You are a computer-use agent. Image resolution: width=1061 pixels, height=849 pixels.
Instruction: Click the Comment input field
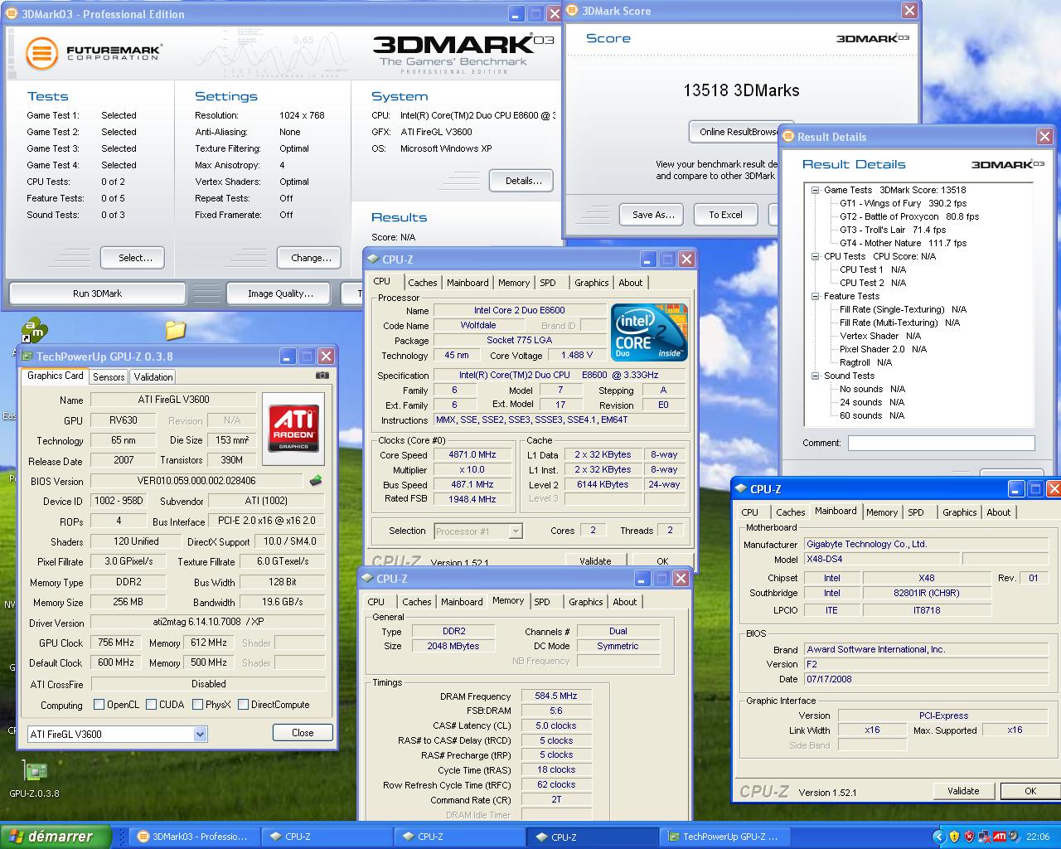(x=941, y=444)
